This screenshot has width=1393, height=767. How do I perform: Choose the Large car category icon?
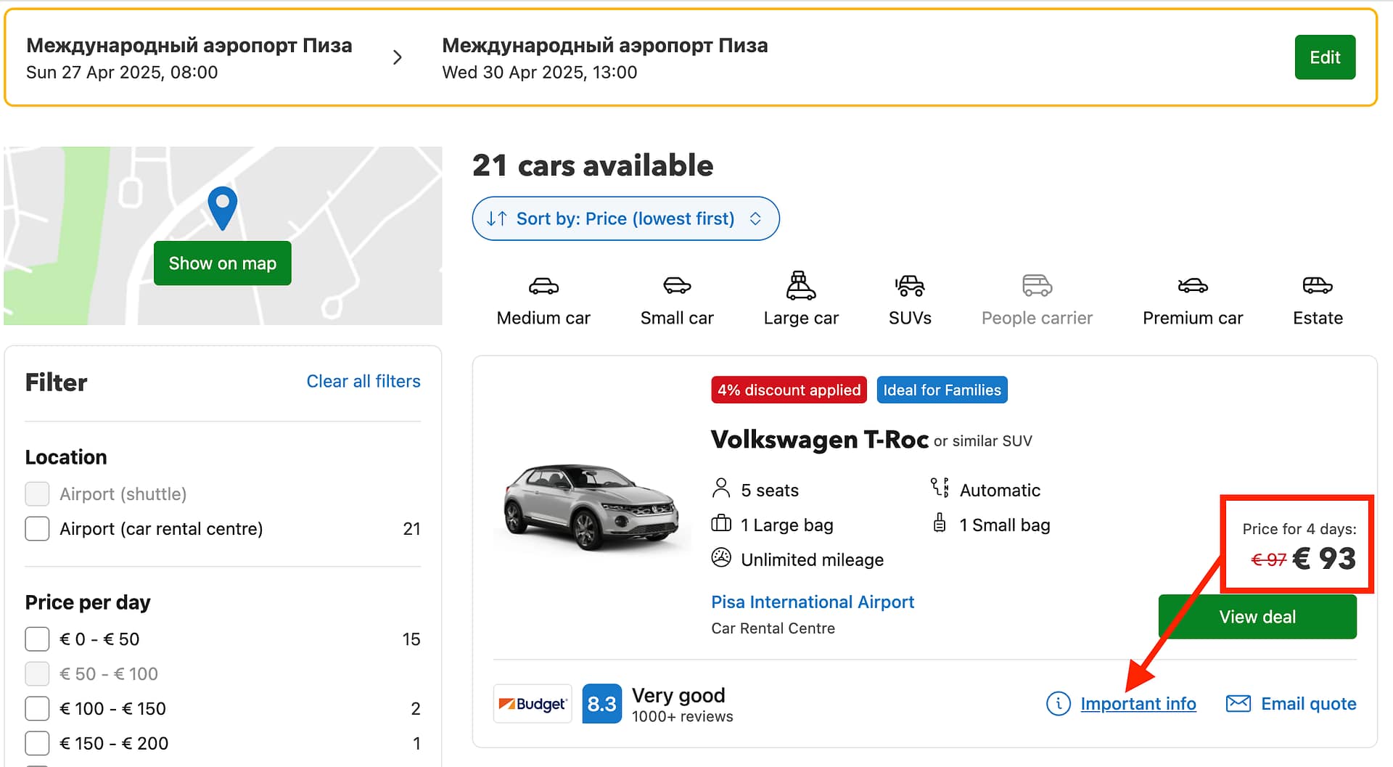[800, 286]
